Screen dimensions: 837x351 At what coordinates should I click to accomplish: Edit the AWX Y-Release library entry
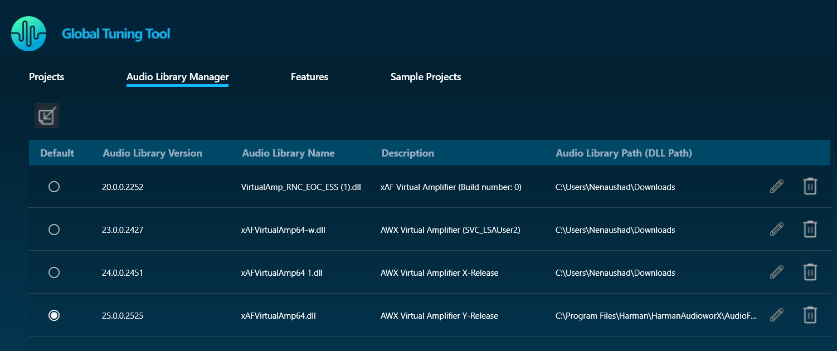[x=776, y=315]
